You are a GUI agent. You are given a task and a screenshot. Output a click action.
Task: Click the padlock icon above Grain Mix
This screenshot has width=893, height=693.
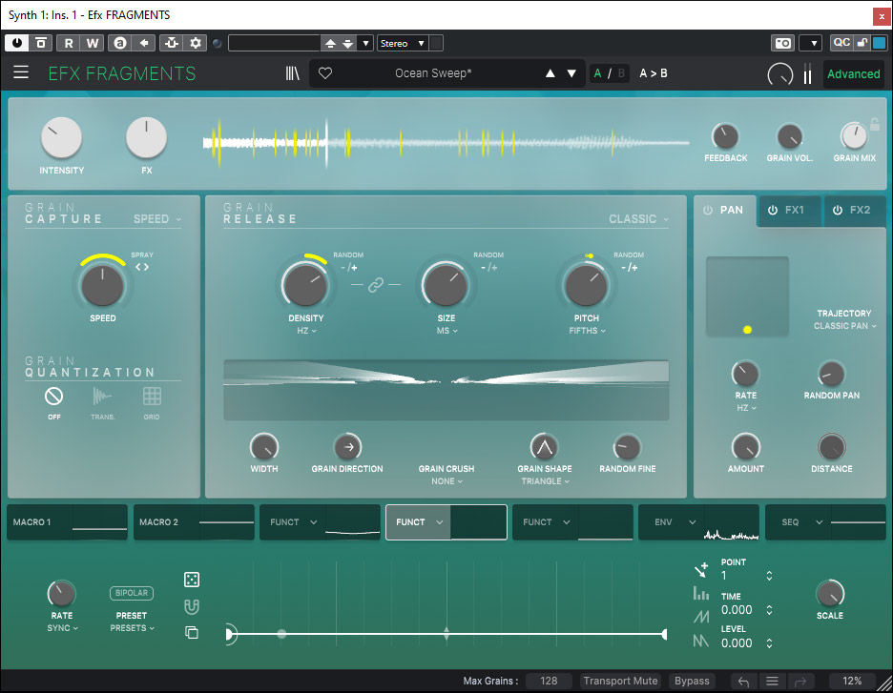(875, 124)
